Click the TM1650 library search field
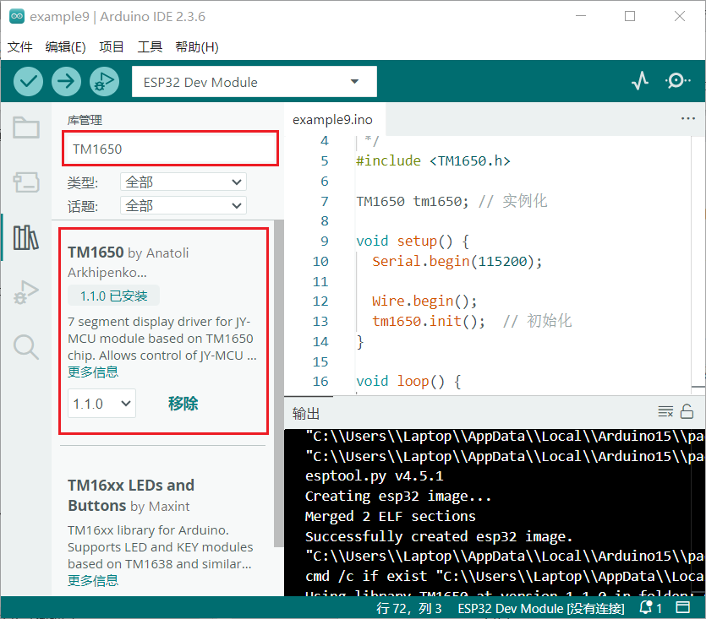Image resolution: width=706 pixels, height=619 pixels. point(170,149)
